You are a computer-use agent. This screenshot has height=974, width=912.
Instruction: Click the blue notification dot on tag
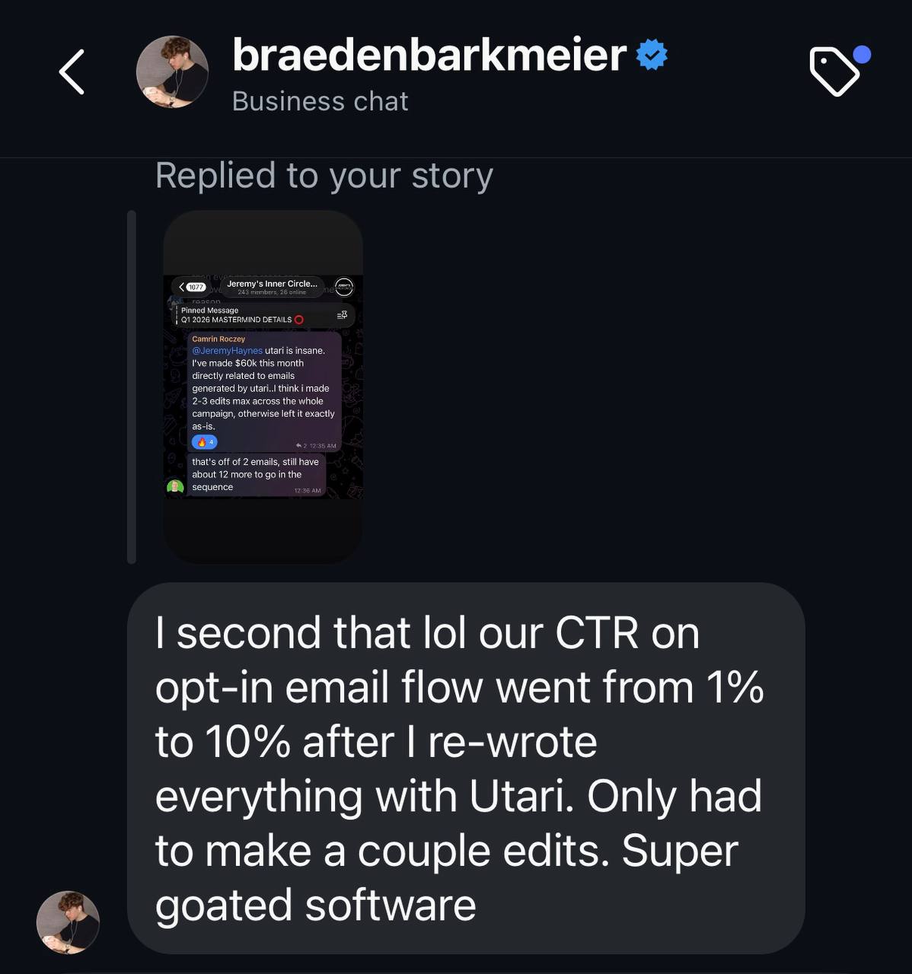(862, 55)
